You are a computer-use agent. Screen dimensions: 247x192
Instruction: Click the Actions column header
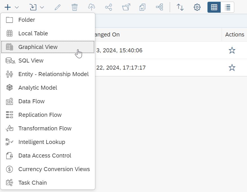coord(234,34)
